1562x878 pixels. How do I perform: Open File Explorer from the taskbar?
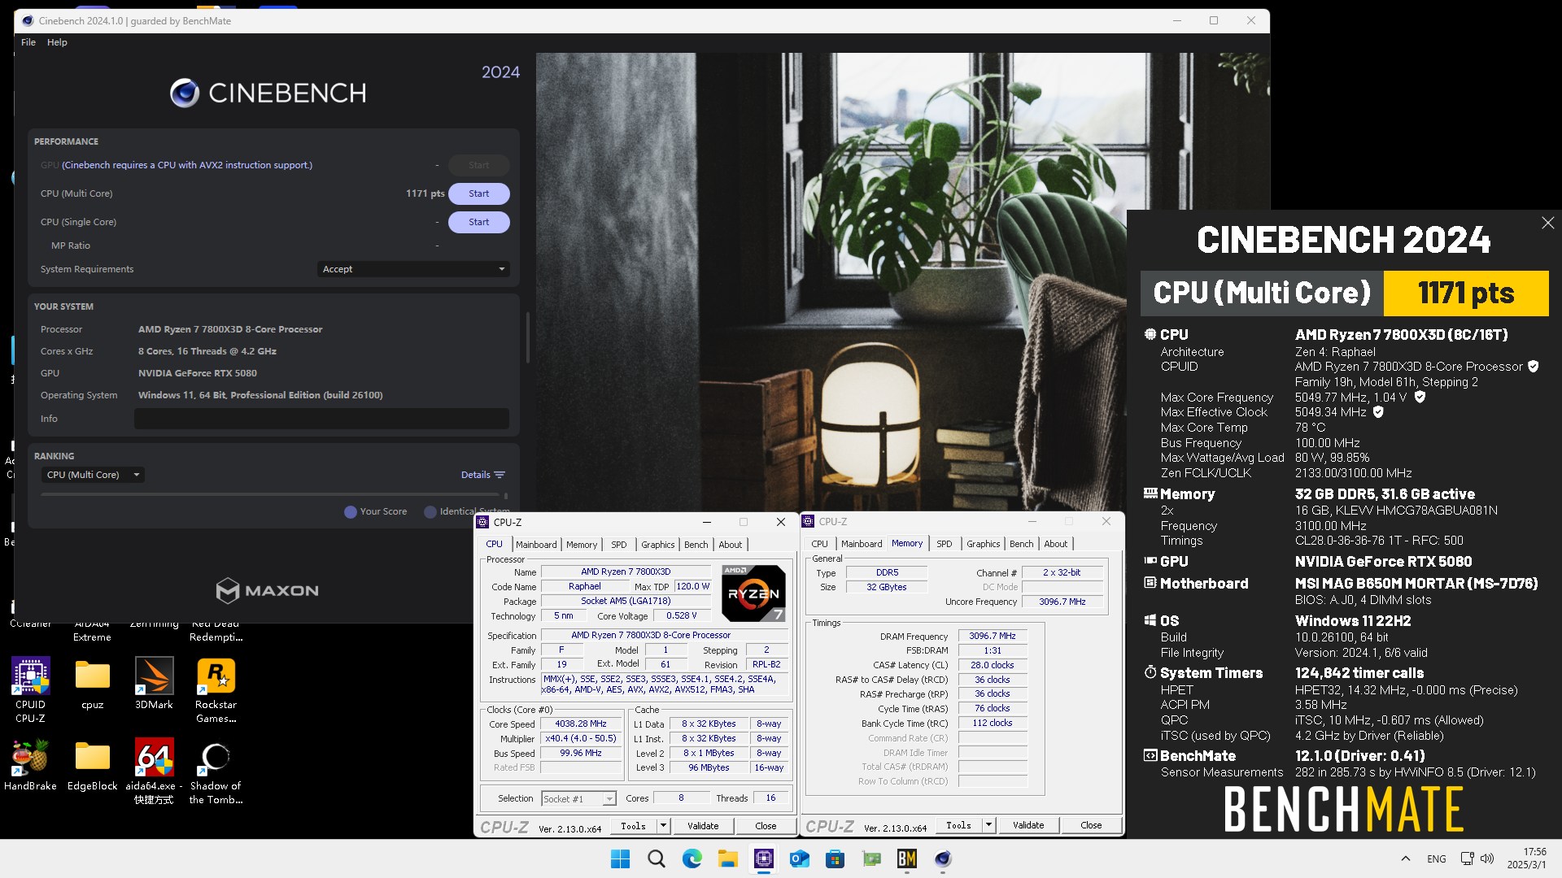click(727, 858)
